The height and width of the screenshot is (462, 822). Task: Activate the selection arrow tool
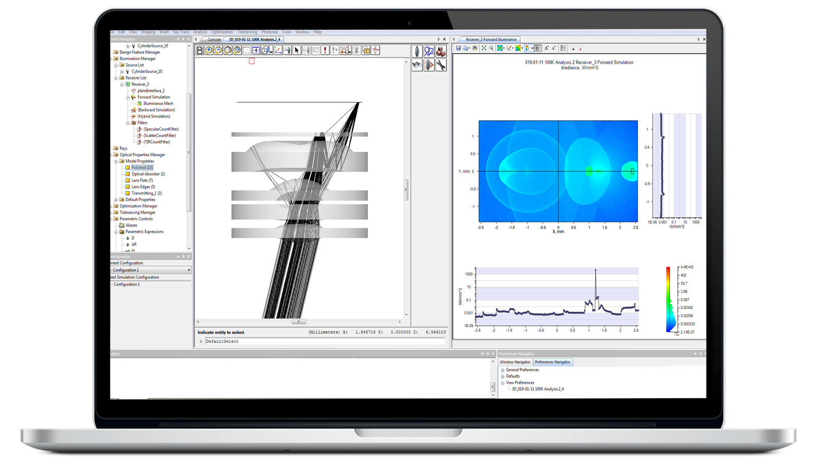pyautogui.click(x=296, y=50)
